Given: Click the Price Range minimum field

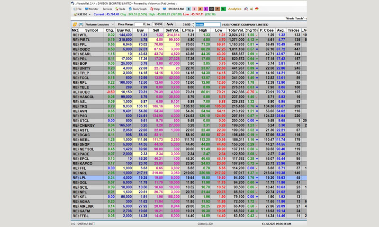Looking at the screenshot, I should pos(140,25).
